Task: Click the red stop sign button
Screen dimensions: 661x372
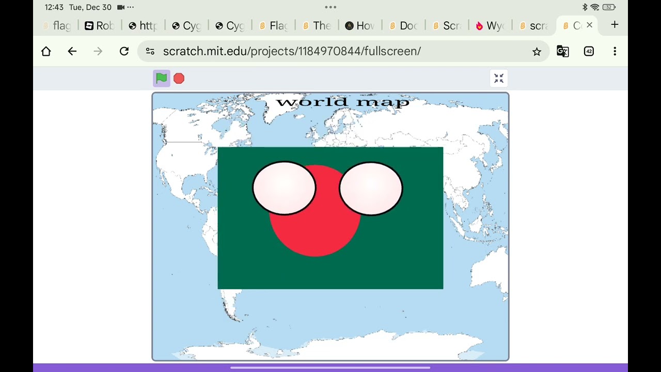Action: [x=179, y=79]
